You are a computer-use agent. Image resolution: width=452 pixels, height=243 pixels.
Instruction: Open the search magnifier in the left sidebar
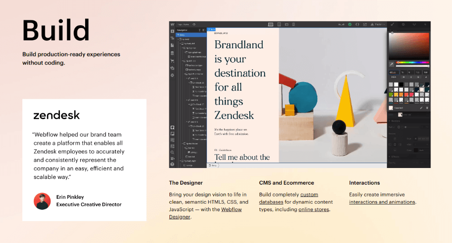pyautogui.click(x=172, y=152)
